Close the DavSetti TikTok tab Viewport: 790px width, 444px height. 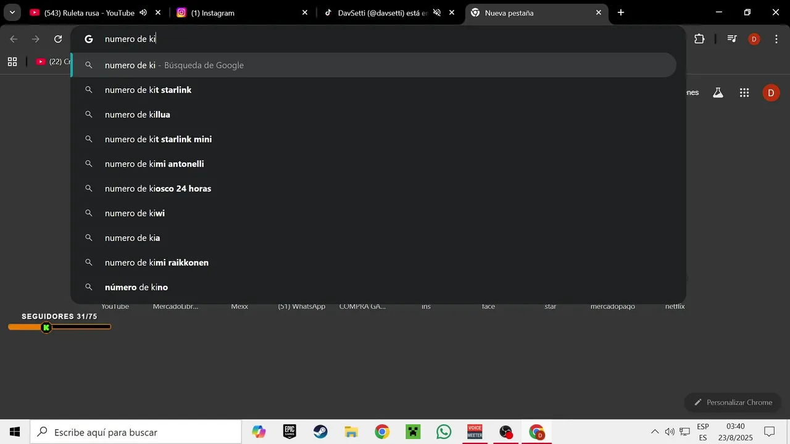pos(452,12)
